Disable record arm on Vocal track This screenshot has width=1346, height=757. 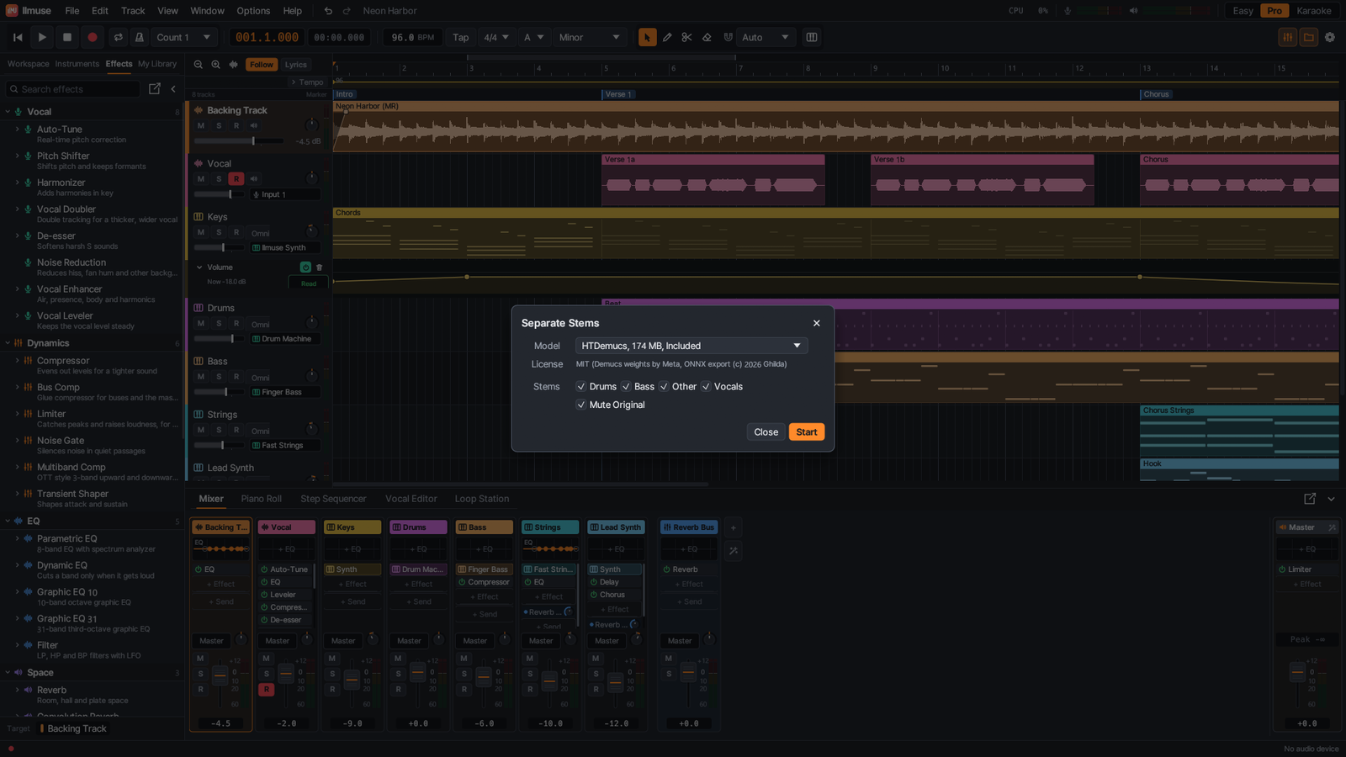click(x=236, y=178)
